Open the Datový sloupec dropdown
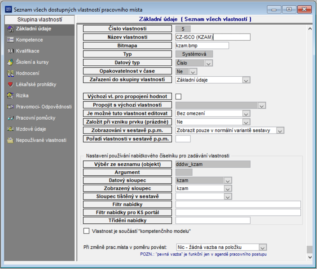 pyautogui.click(x=228, y=180)
